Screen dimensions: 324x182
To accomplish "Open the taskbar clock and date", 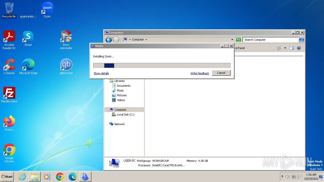I will click(x=311, y=177).
